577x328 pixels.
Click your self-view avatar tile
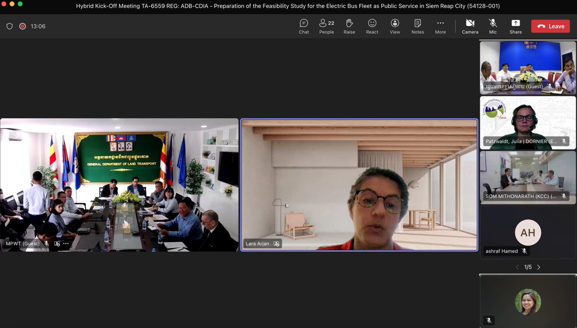pyautogui.click(x=528, y=302)
